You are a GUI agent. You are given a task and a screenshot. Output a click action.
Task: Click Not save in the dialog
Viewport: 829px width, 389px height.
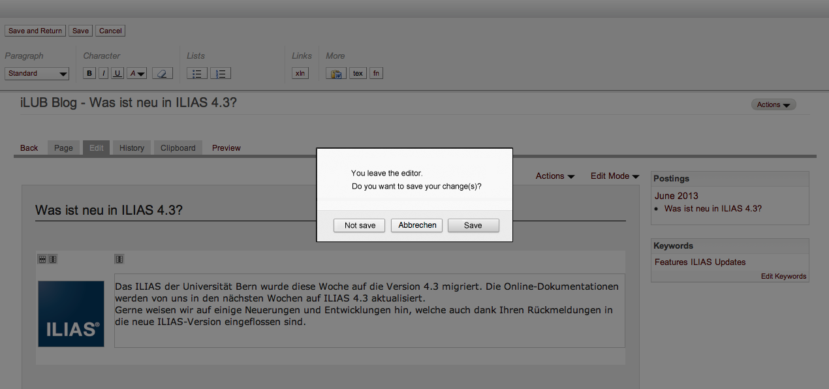pos(360,225)
